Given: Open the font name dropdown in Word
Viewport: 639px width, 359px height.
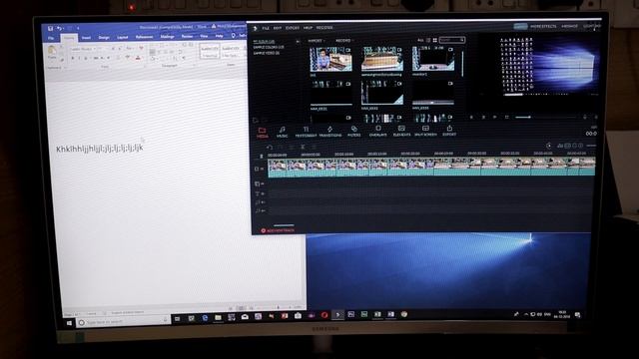Looking at the screenshot, I should [83, 49].
